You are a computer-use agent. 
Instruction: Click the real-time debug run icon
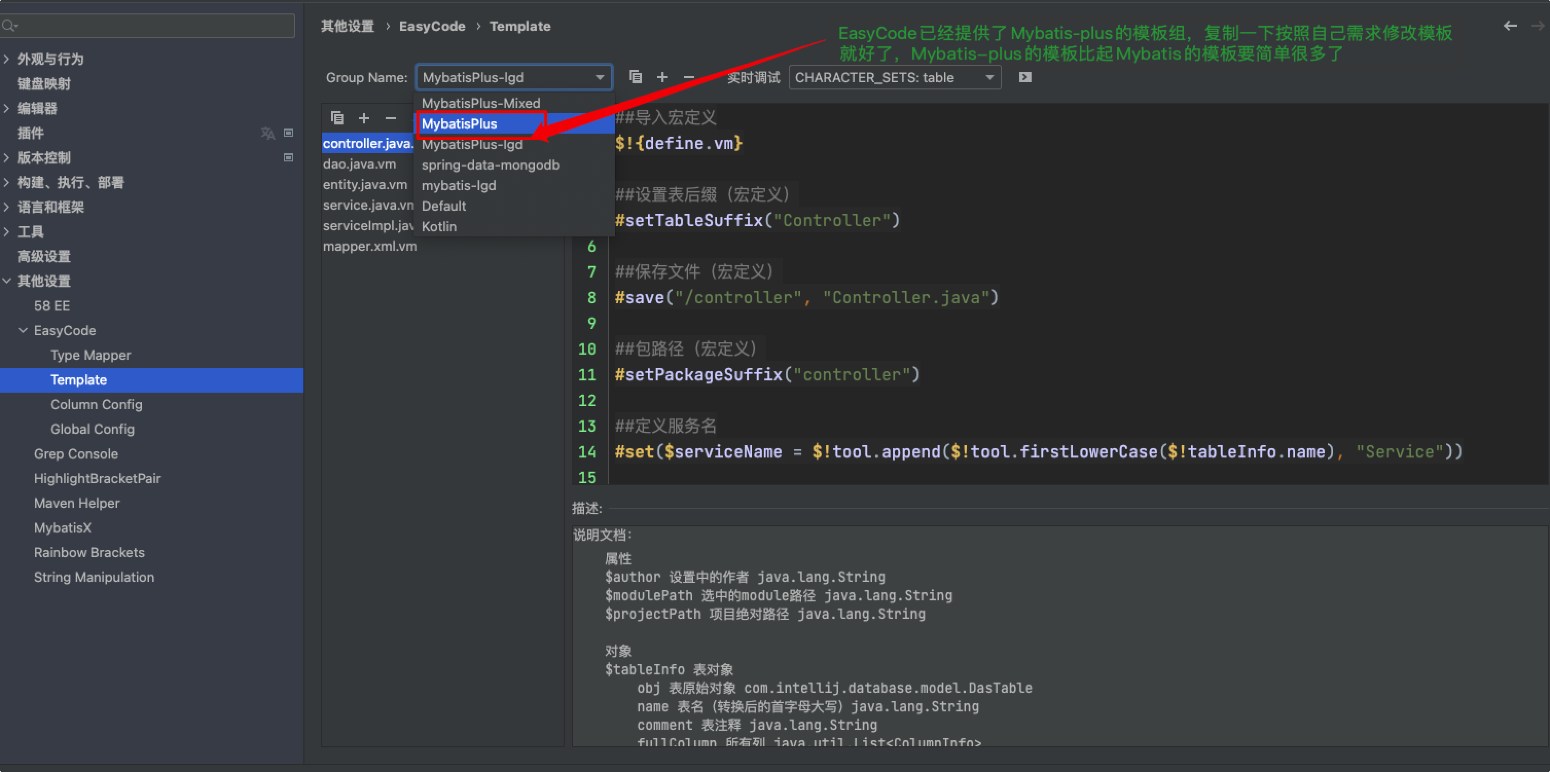click(1025, 77)
